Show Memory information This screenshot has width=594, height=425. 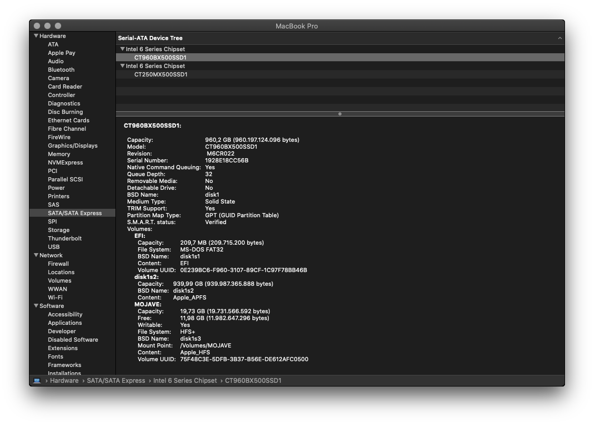click(x=59, y=154)
